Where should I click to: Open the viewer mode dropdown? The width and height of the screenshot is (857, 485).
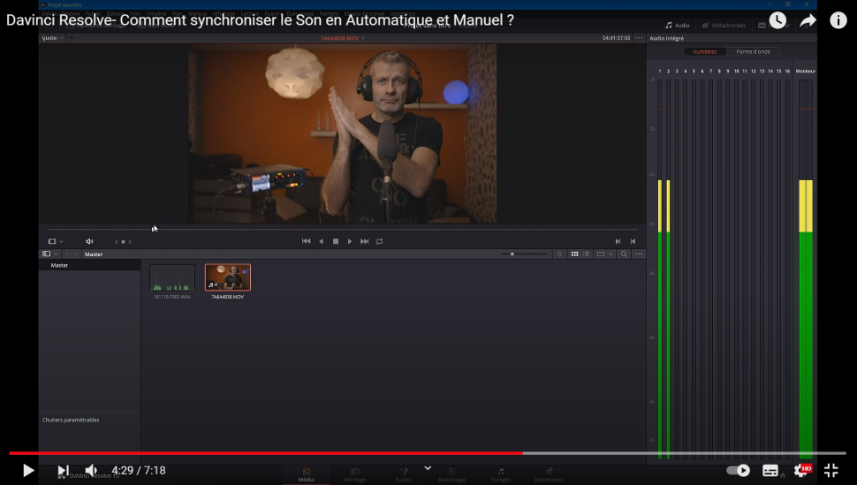55,241
